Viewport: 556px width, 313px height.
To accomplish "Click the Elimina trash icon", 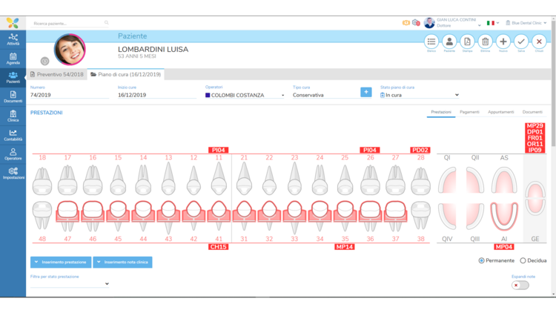I will coord(485,42).
